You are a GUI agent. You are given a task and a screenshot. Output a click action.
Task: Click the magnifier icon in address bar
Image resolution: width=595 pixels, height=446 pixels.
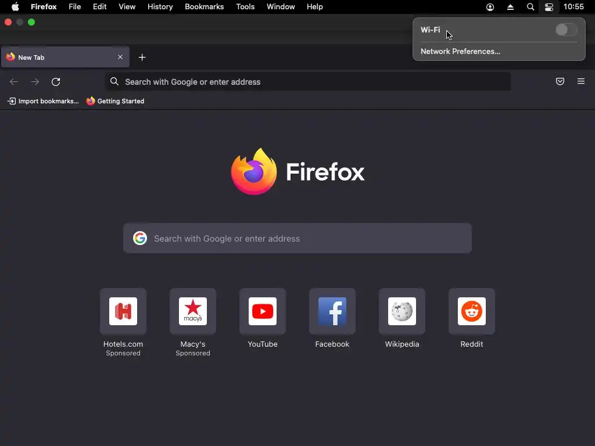point(114,81)
